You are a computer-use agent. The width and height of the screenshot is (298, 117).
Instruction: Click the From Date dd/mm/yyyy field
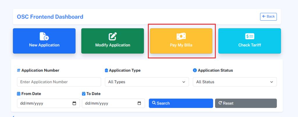coord(44,103)
